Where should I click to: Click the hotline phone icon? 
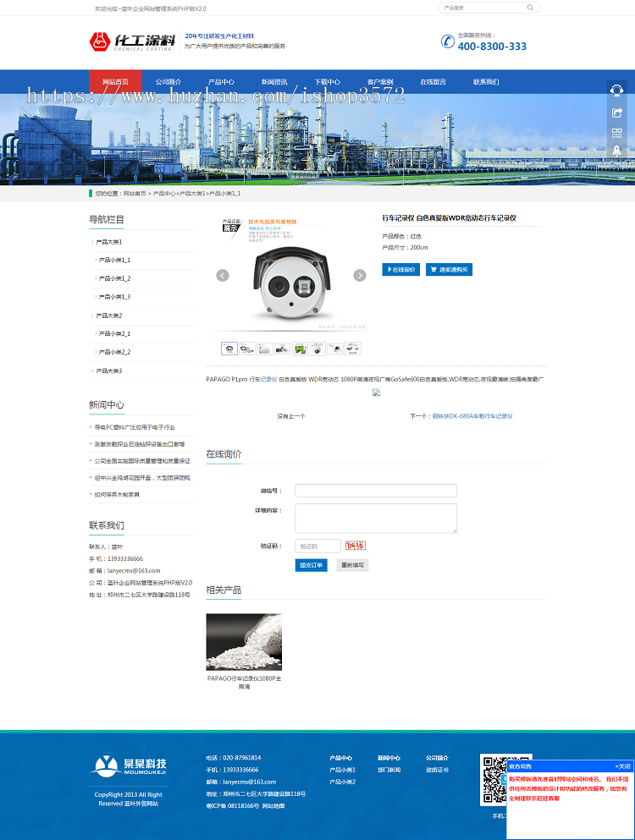(447, 41)
